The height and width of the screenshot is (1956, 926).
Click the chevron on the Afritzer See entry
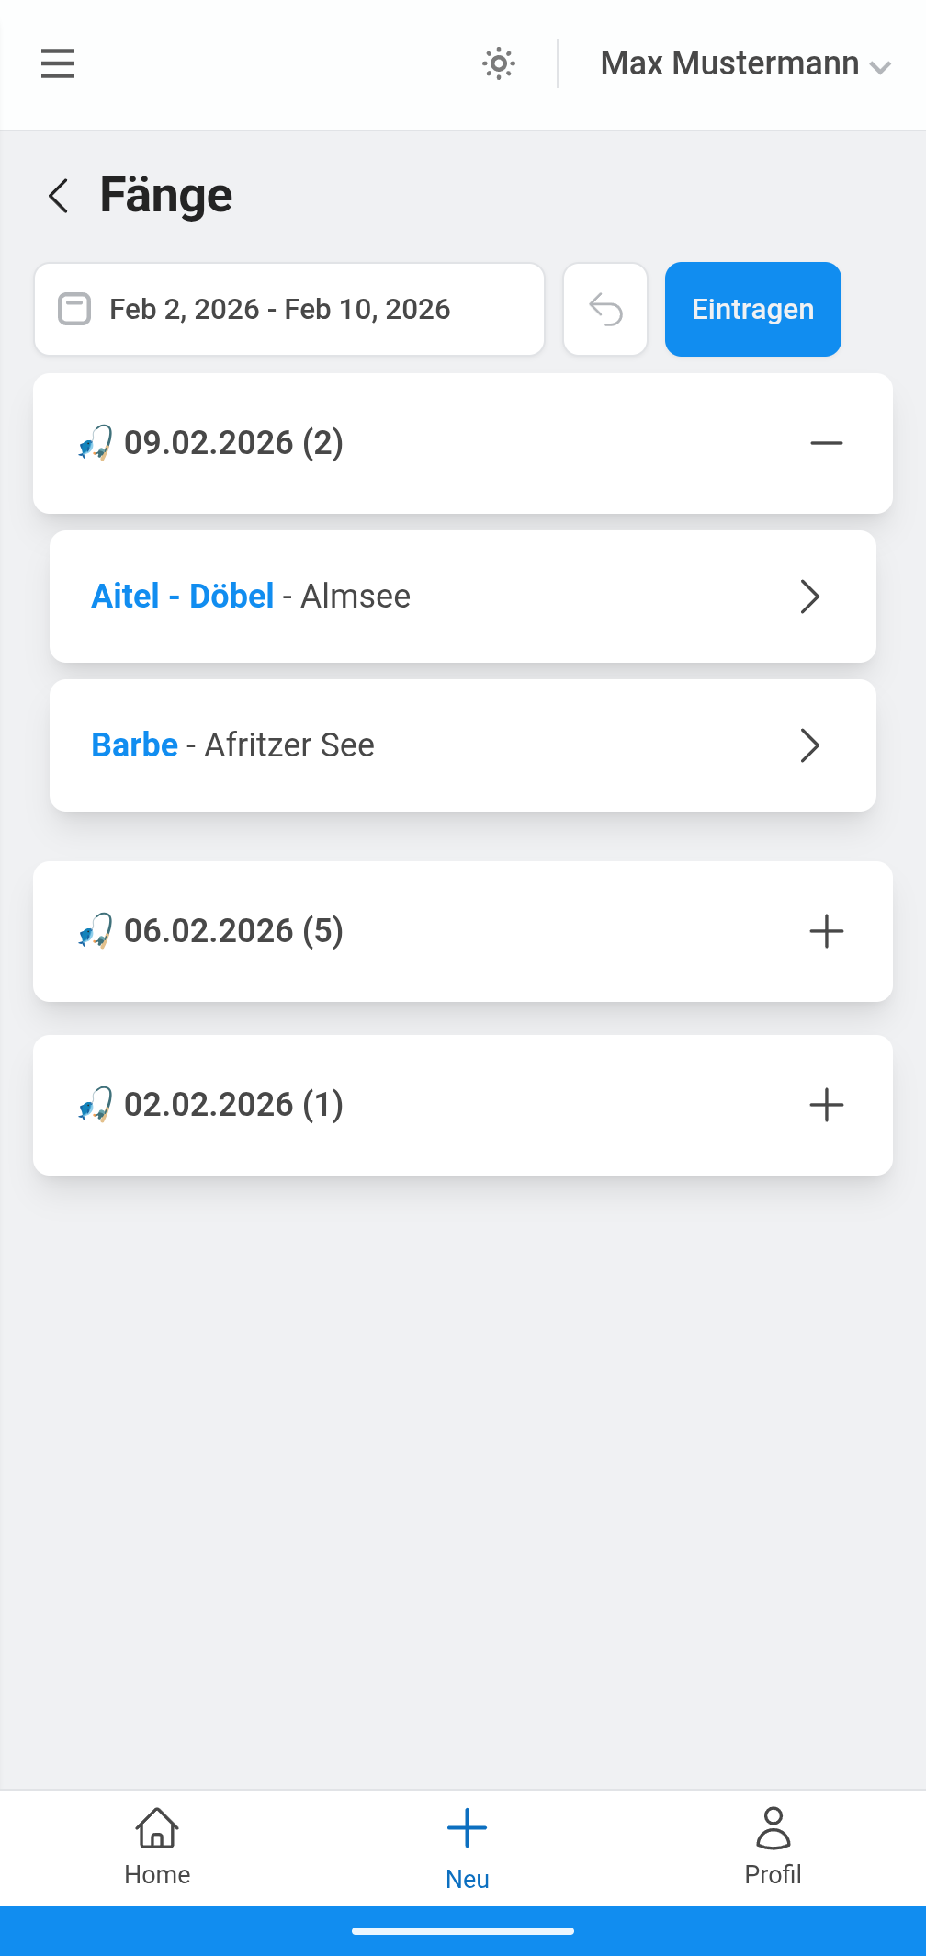(809, 745)
